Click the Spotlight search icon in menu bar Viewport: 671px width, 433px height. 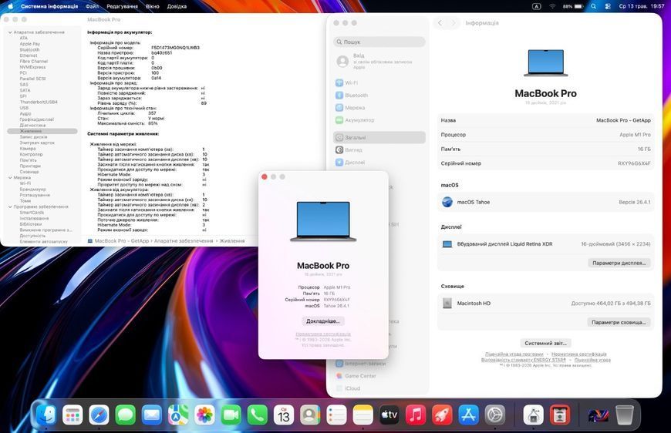click(594, 6)
